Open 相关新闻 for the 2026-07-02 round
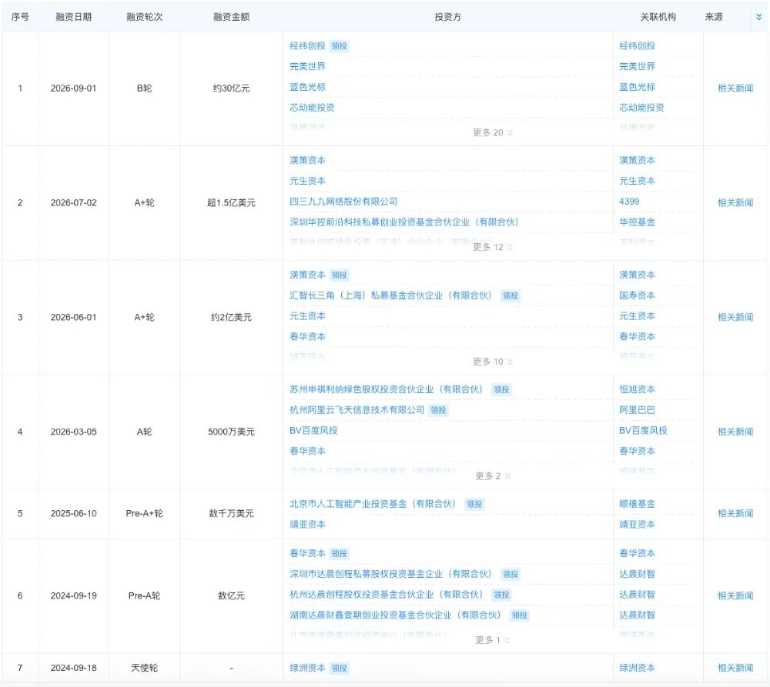The width and height of the screenshot is (770, 687). tap(735, 202)
